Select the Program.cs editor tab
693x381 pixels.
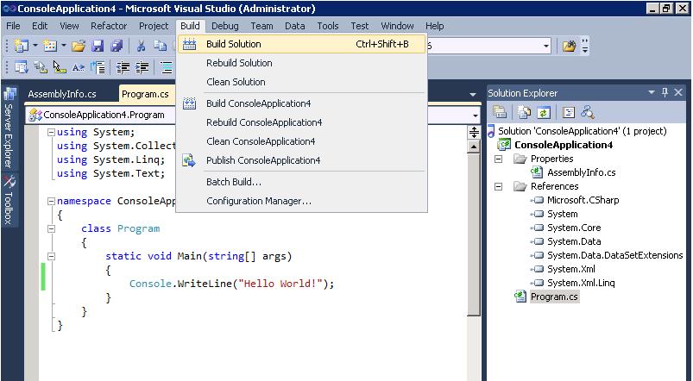click(x=145, y=94)
